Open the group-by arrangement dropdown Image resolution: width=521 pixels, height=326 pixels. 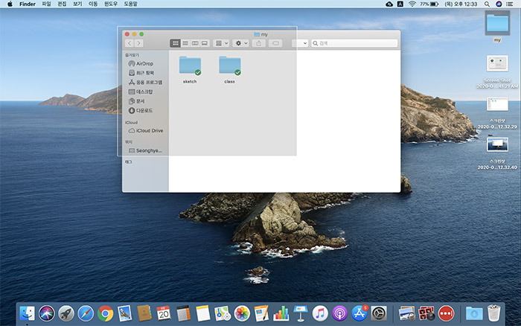click(x=222, y=43)
